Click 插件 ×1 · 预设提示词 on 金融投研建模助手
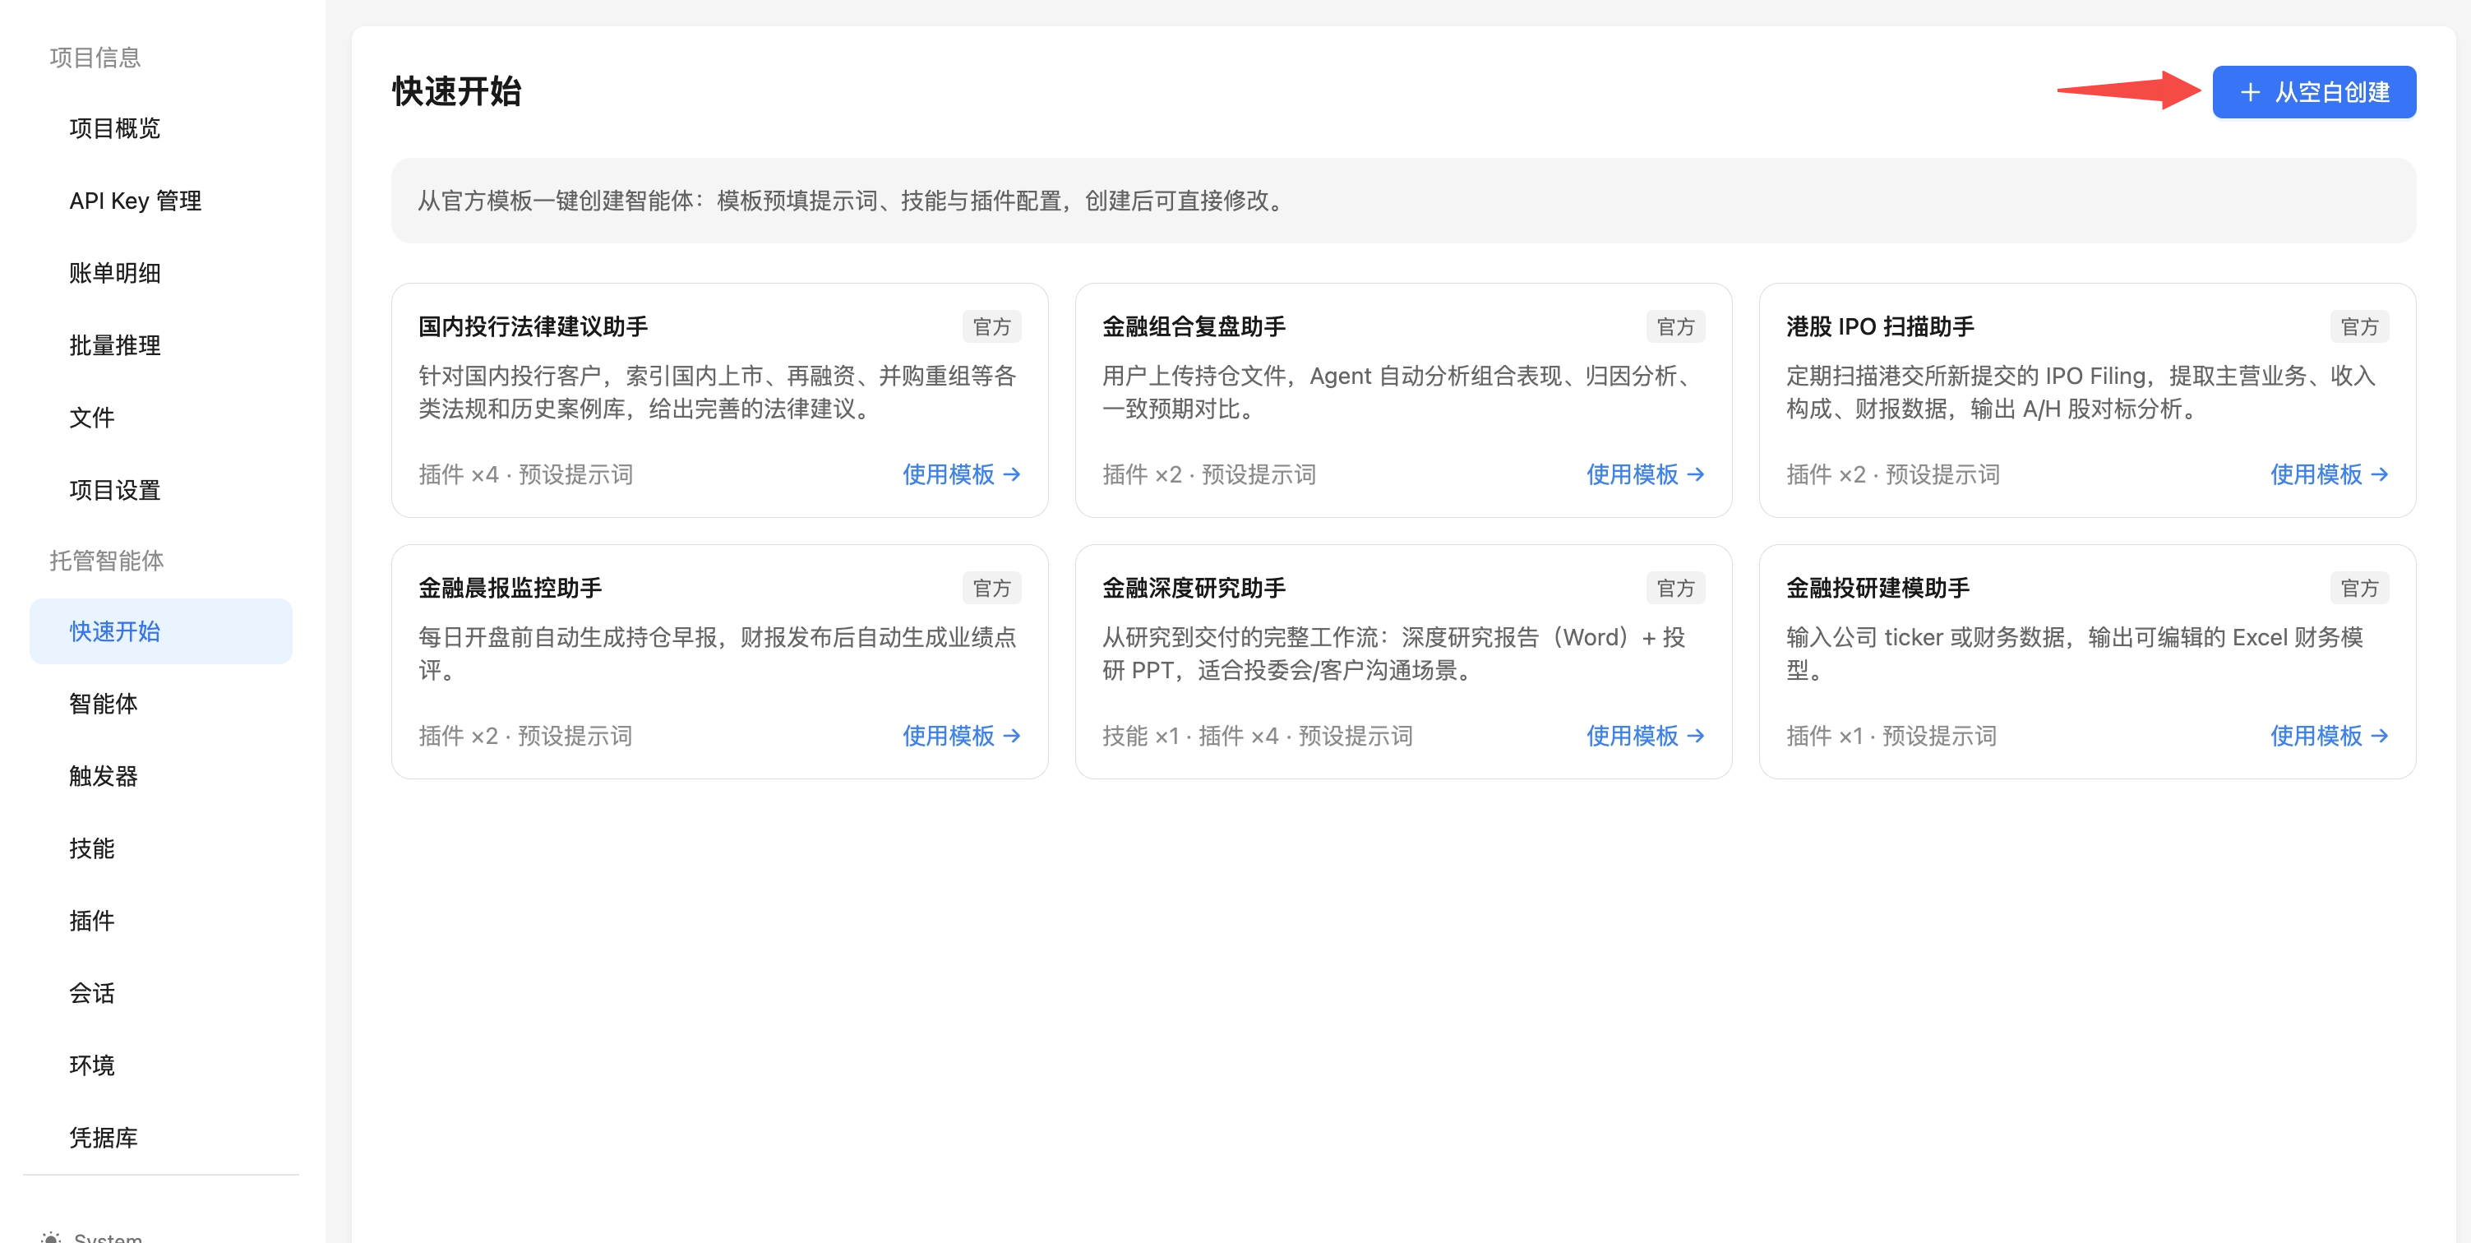The image size is (2471, 1243). [x=1891, y=736]
